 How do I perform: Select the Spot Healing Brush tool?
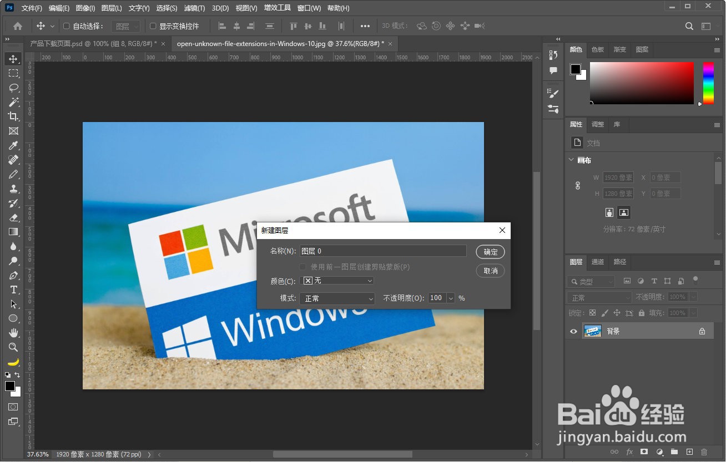click(13, 160)
